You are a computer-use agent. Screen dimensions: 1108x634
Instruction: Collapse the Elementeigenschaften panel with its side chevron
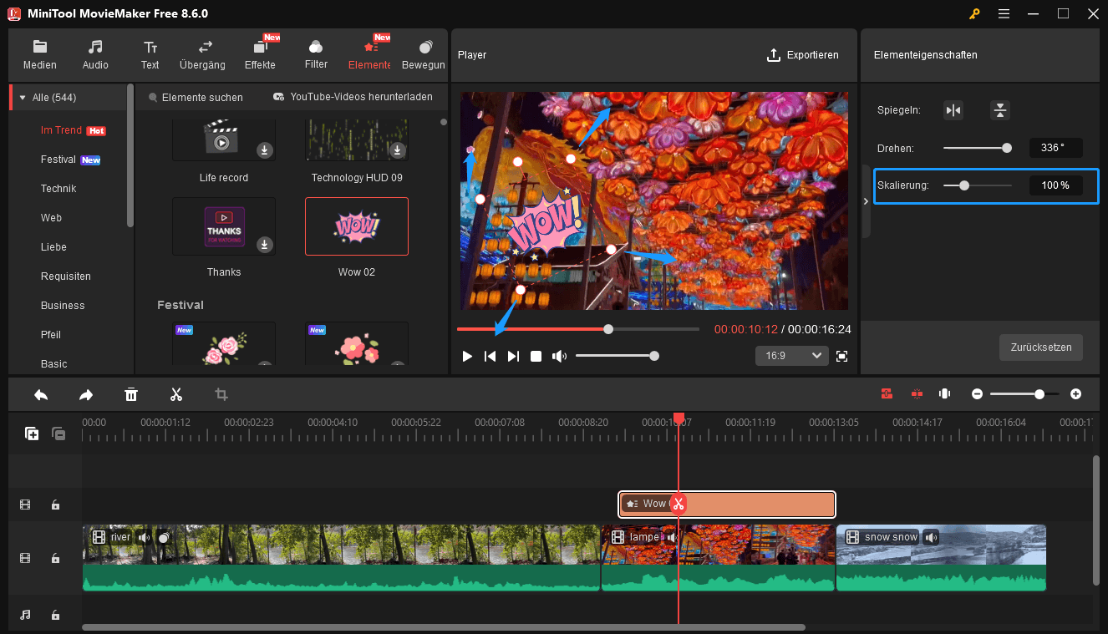[x=867, y=201]
